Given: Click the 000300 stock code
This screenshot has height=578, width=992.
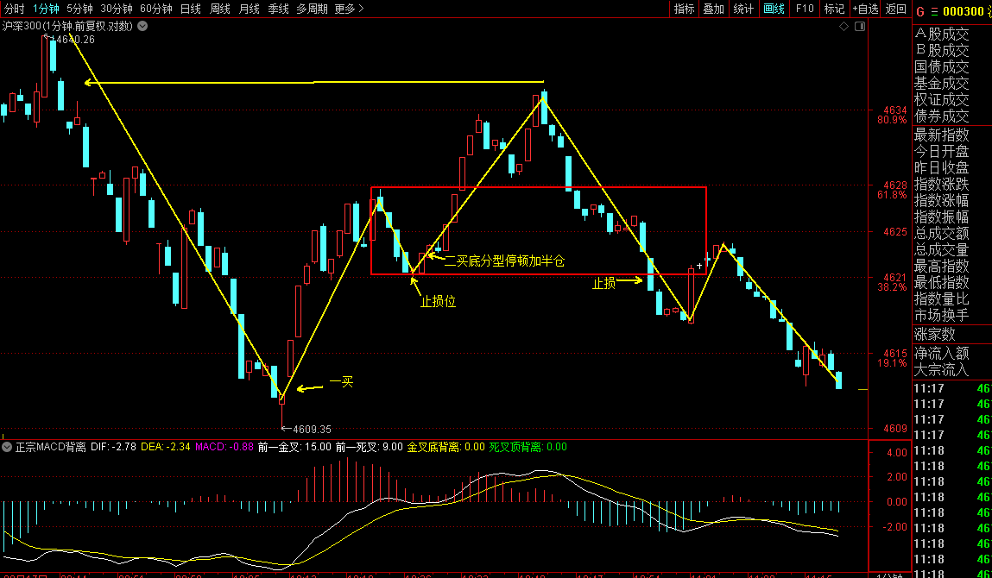Looking at the screenshot, I should (963, 11).
